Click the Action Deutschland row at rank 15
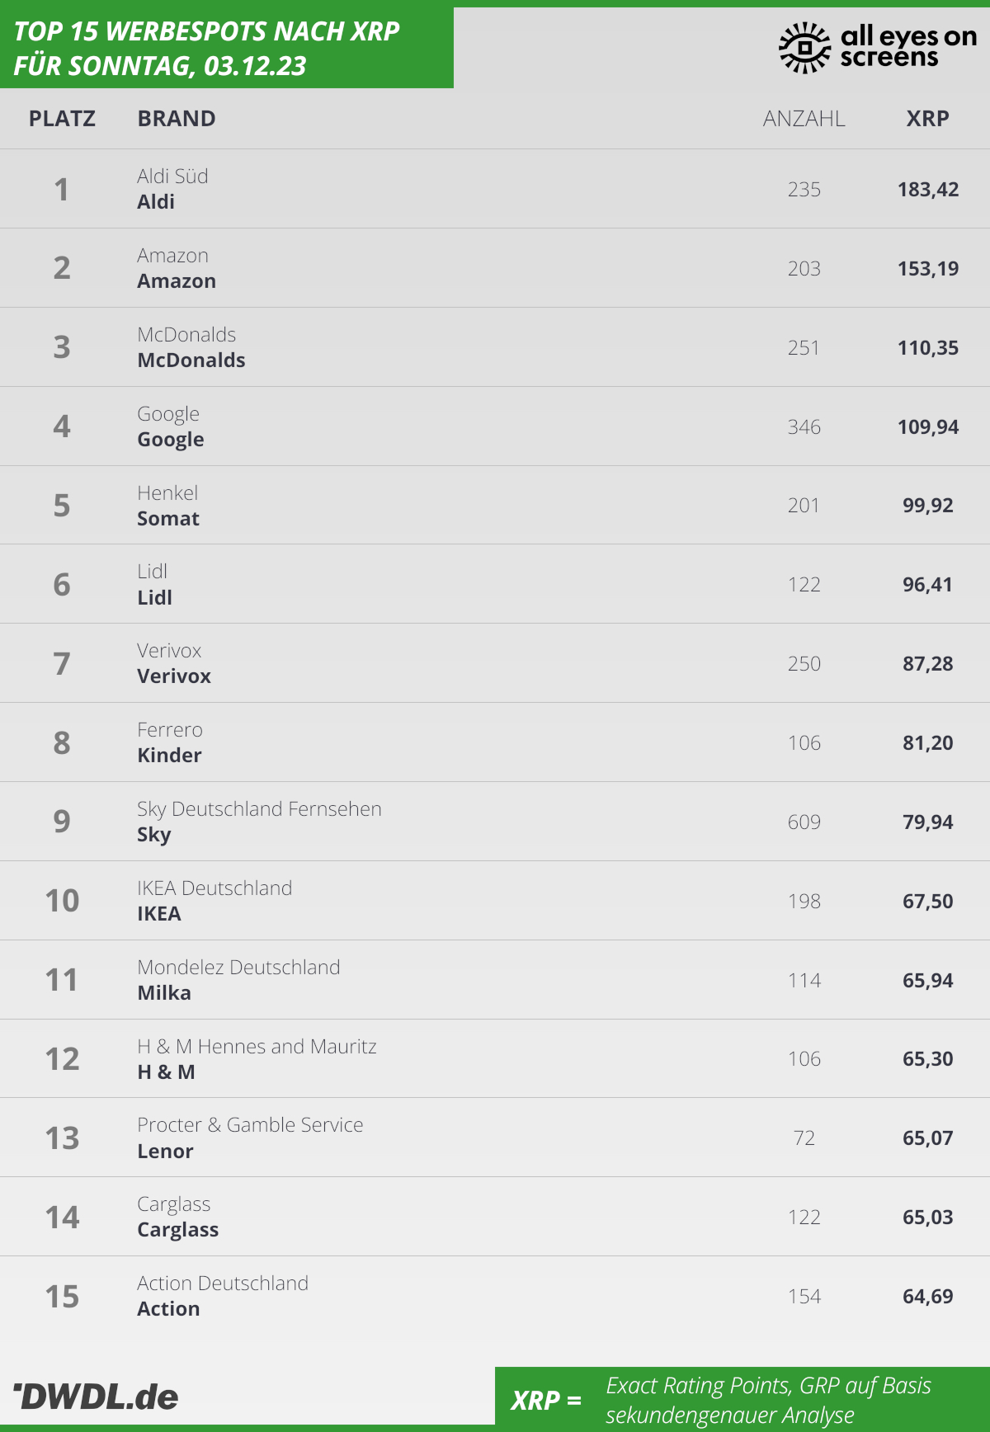Viewport: 990px width, 1432px height. point(495,1296)
